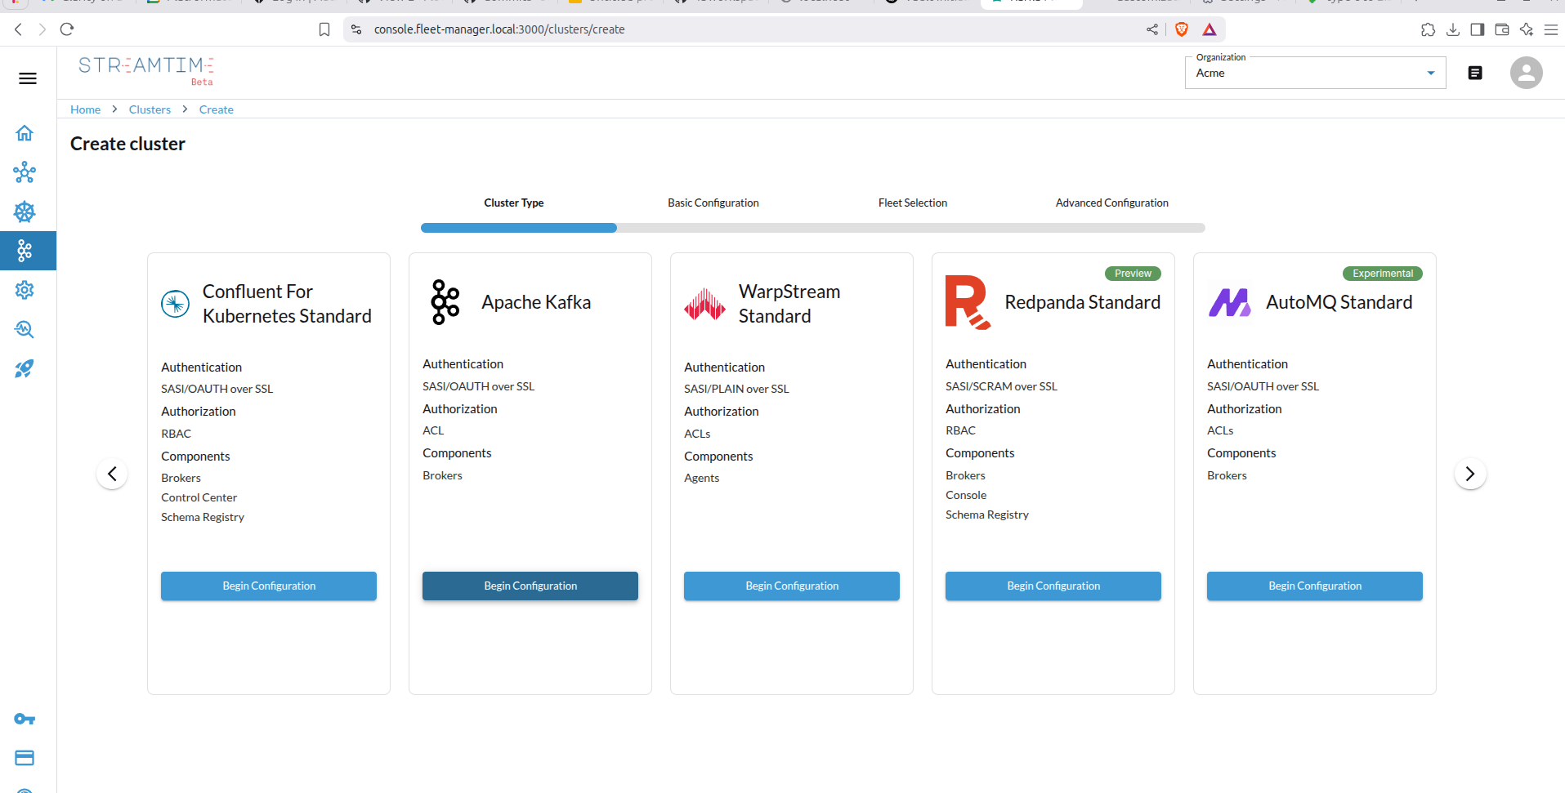Begin Configuration for Redpanda Standard
1565x793 pixels.
tap(1053, 586)
